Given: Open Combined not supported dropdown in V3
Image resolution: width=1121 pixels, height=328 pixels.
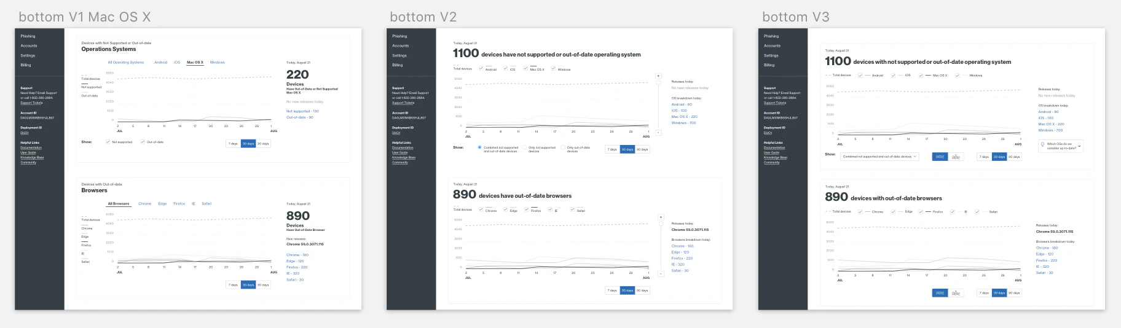Looking at the screenshot, I should (879, 157).
